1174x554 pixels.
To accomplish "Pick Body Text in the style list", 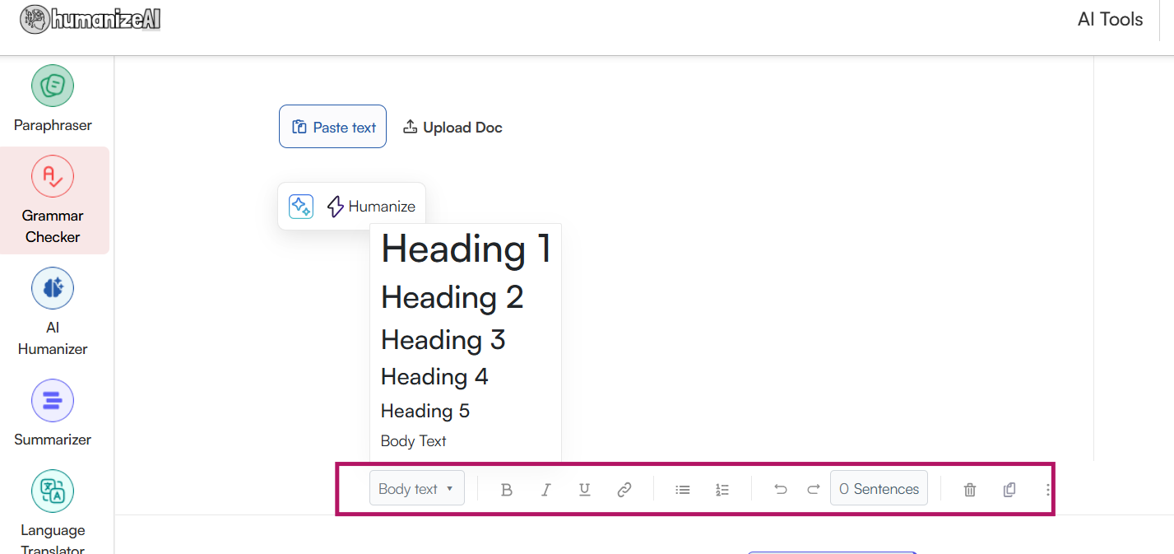I will tap(414, 441).
